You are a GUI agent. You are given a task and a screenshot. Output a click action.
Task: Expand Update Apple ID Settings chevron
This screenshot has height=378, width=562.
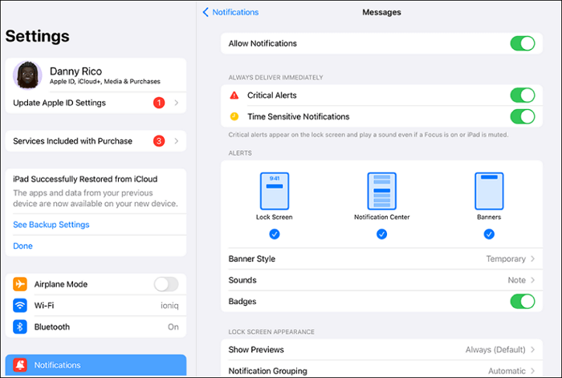click(177, 103)
